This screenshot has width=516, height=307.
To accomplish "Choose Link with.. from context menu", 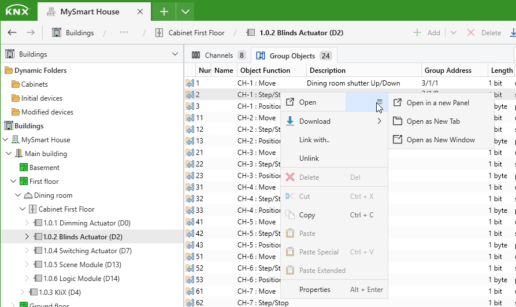I will 314,140.
